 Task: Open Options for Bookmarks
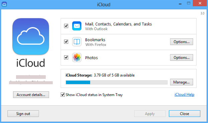click(182, 42)
